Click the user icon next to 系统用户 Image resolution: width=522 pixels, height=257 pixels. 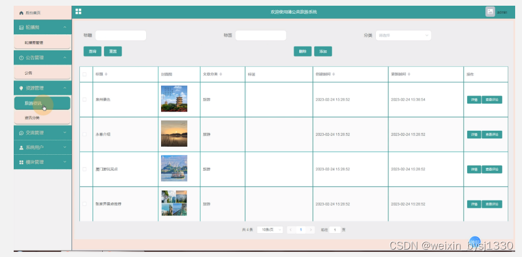pyautogui.click(x=21, y=147)
